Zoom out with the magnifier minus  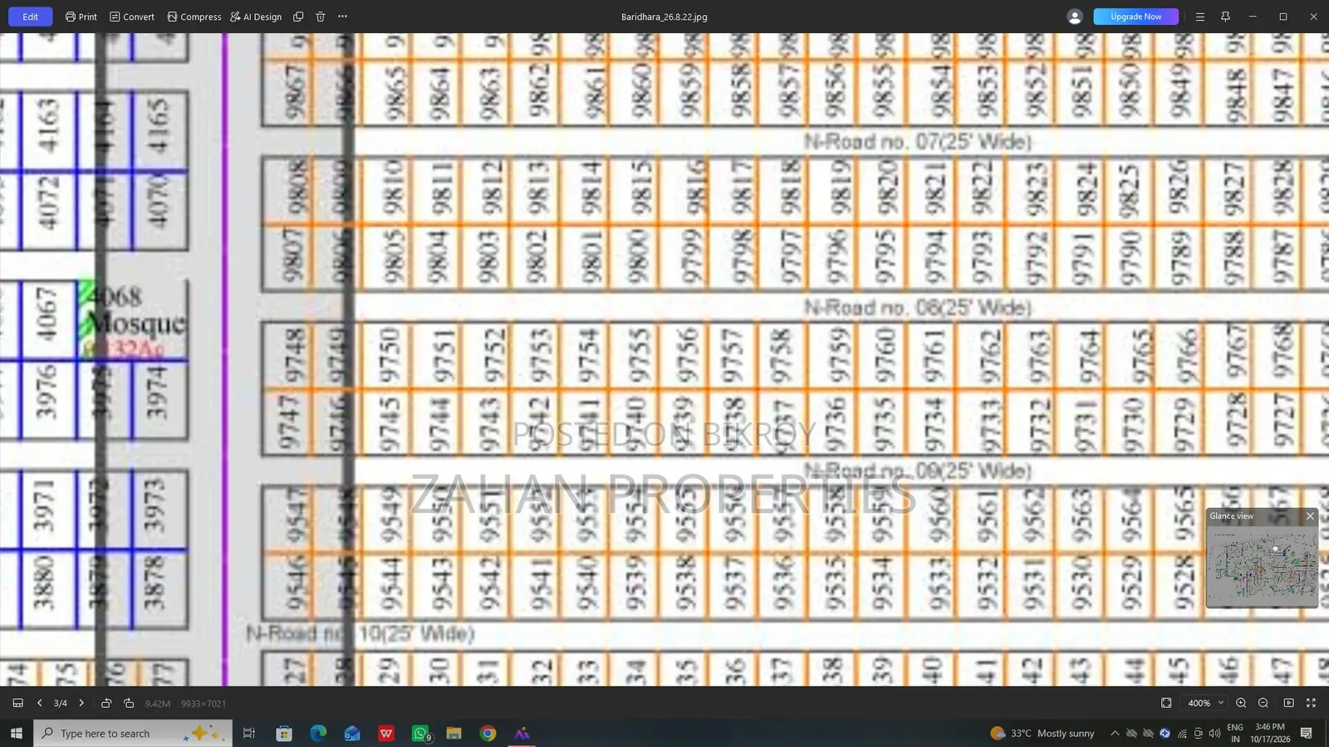1263,703
